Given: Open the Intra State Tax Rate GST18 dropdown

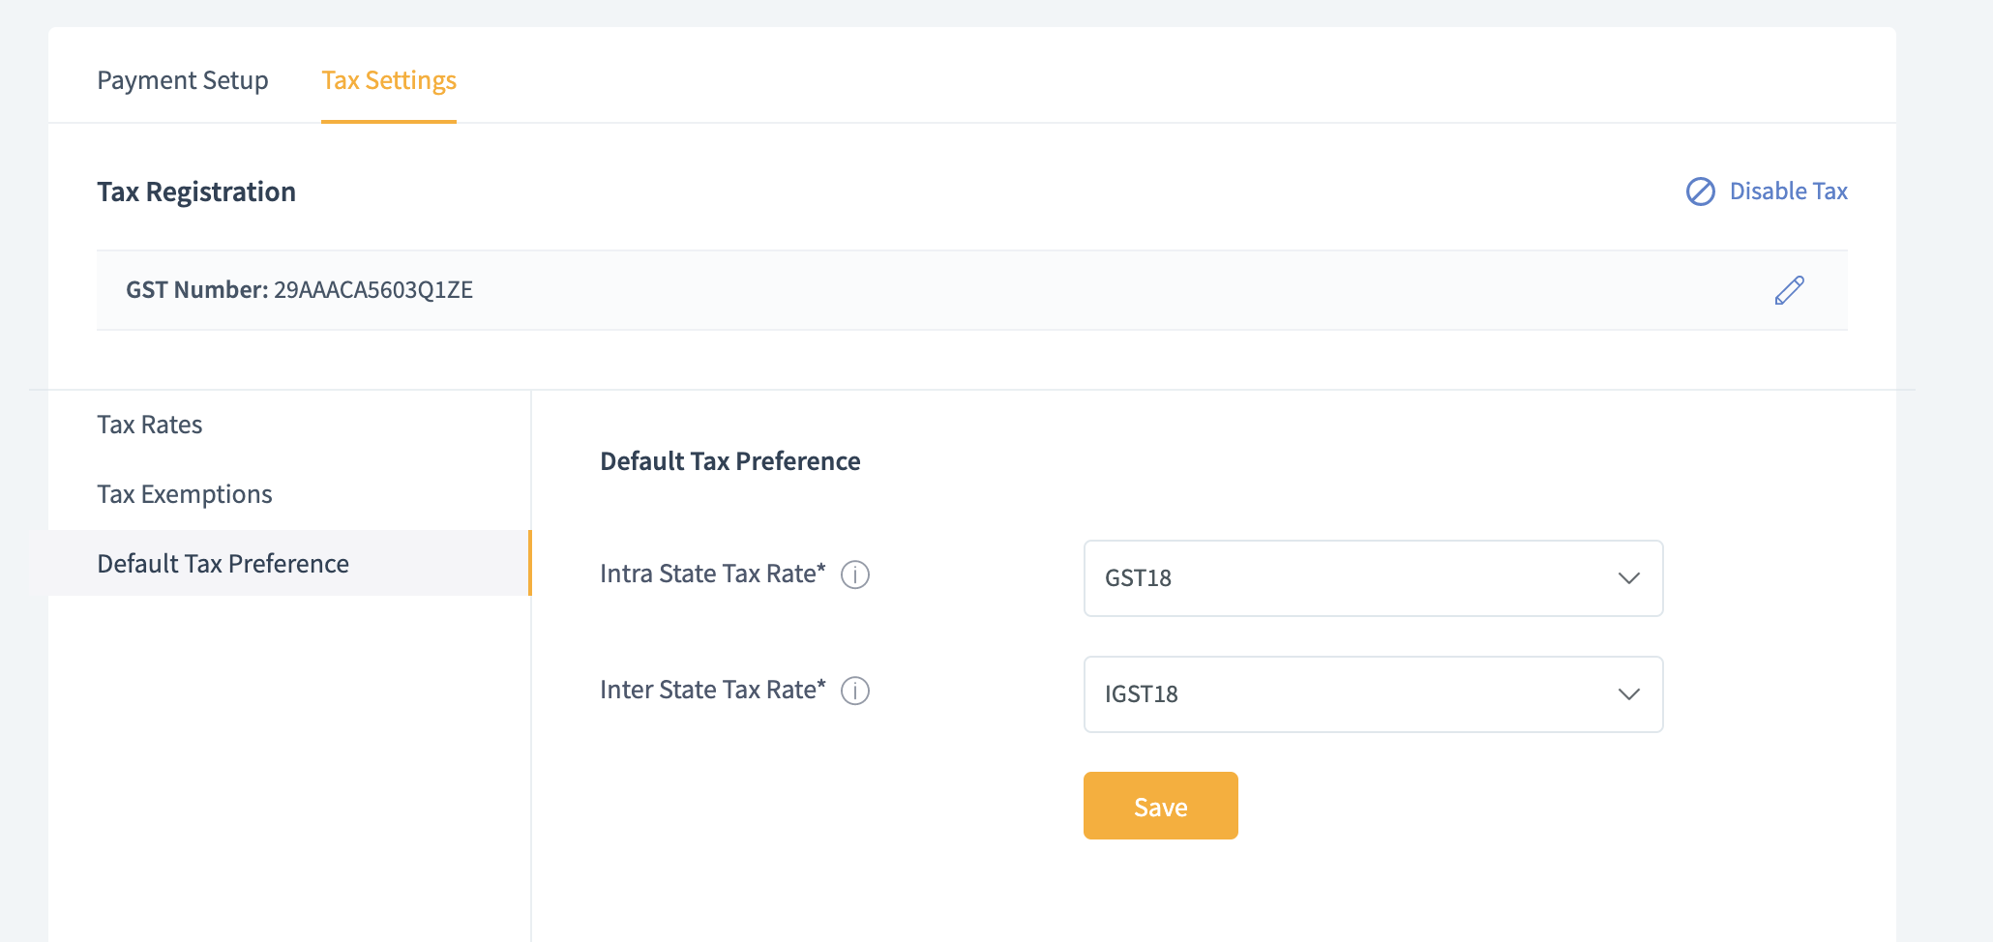Looking at the screenshot, I should 1354,578.
